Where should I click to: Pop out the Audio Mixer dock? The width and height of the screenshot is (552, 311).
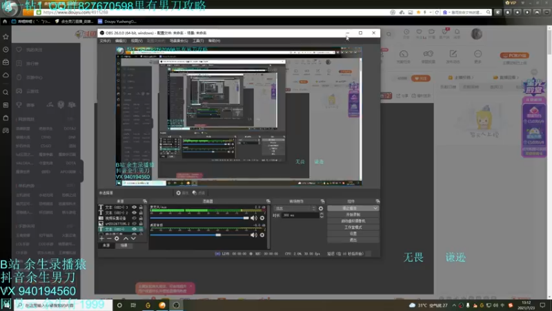pos(268,201)
